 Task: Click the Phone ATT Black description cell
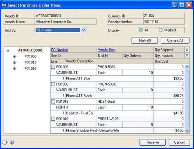click(x=109, y=96)
